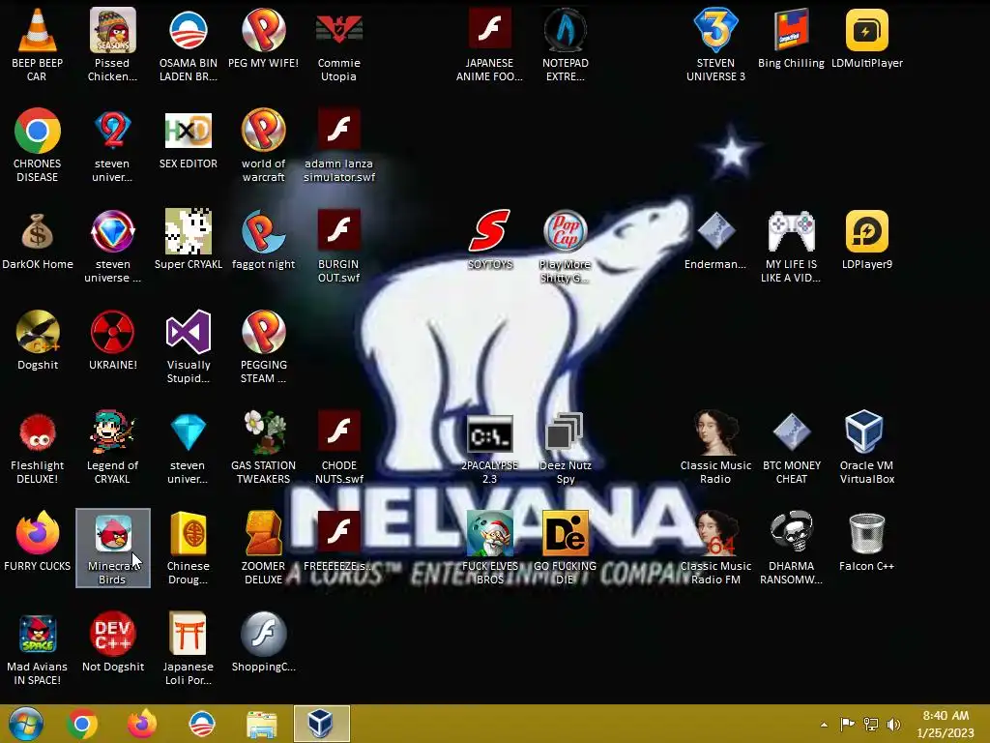This screenshot has height=743, width=990.
Task: Show hidden system tray icons
Action: [824, 725]
